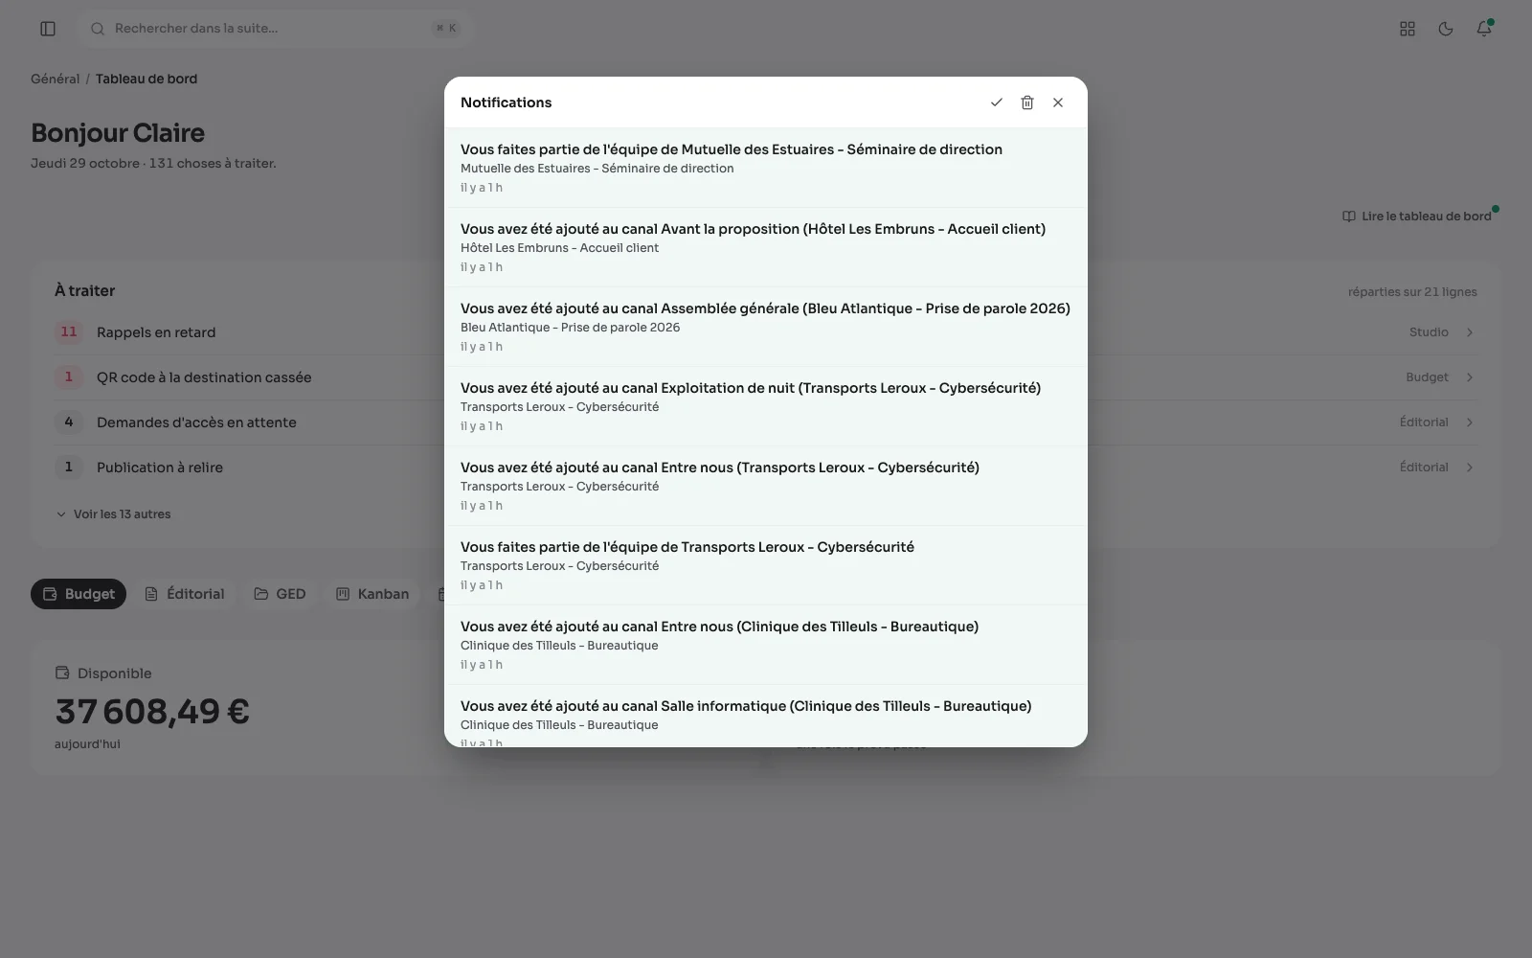Open notification about Mutuelle des Estuaires team
This screenshot has height=958, width=1532.
point(766,168)
